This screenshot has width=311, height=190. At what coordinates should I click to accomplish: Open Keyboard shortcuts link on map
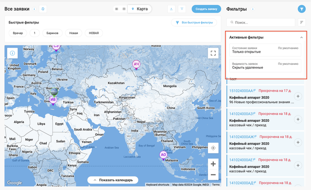click(x=157, y=185)
